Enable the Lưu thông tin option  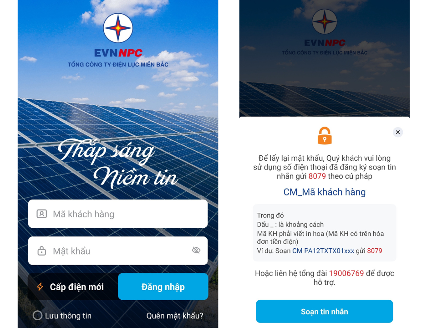point(38,315)
